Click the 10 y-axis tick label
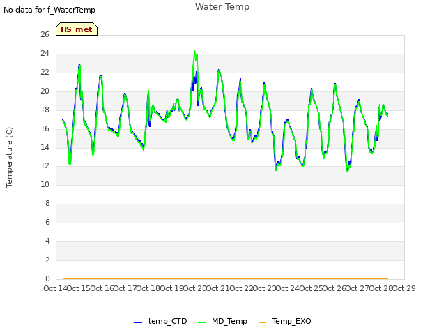The width and height of the screenshot is (446, 335). pyautogui.click(x=45, y=184)
